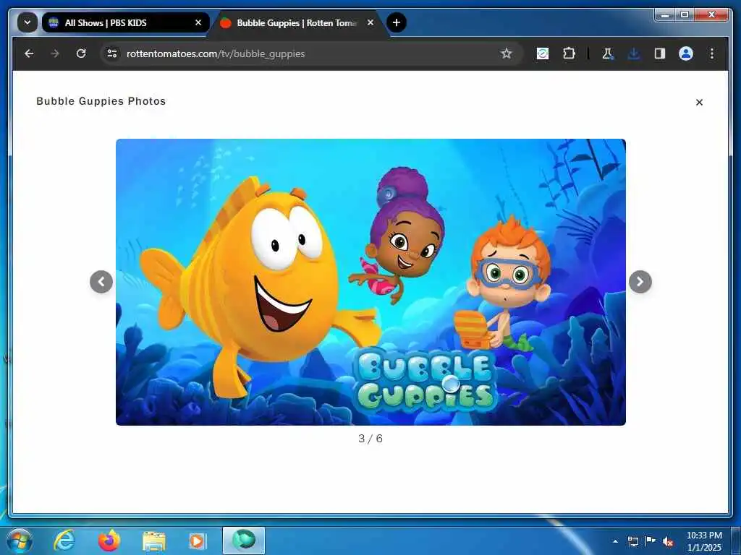741x555 pixels.
Task: Launch Internet Explorer from the taskbar
Action: coord(64,541)
